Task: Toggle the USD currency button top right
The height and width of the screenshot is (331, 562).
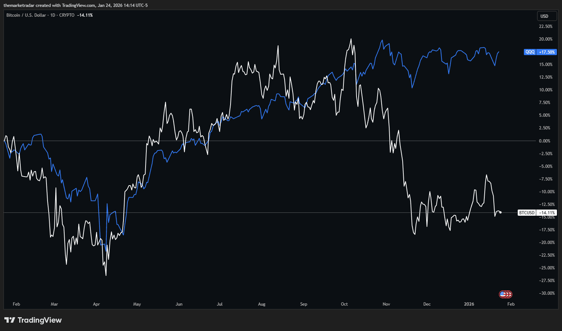Action: [x=547, y=16]
